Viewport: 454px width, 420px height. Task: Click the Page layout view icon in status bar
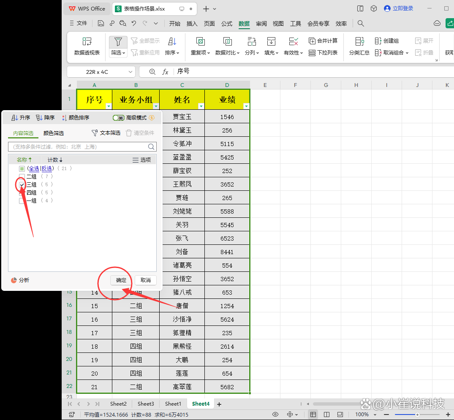tap(326, 415)
